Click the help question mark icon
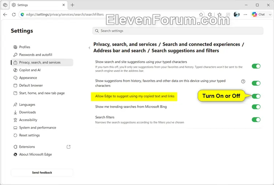Viewport: 274px width, 185px height. coord(243,81)
